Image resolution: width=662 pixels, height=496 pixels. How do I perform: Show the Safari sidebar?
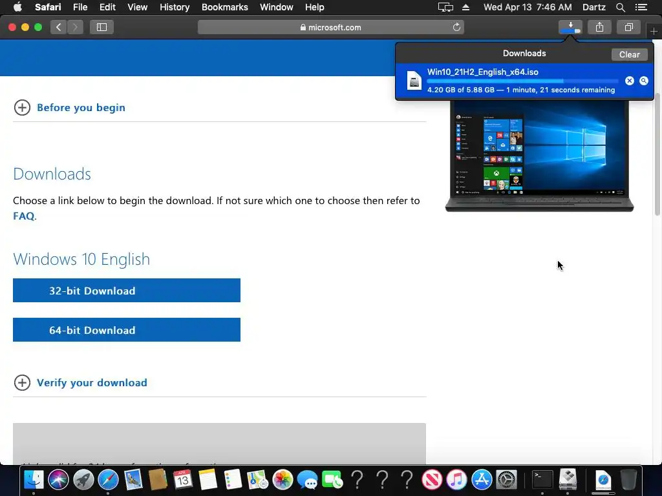[x=101, y=27]
